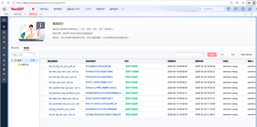Open the 税务服务 menu
This screenshot has height=127, width=257.
click(x=58, y=9)
